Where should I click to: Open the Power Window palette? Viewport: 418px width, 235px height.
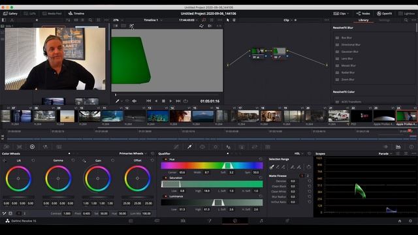(x=202, y=147)
